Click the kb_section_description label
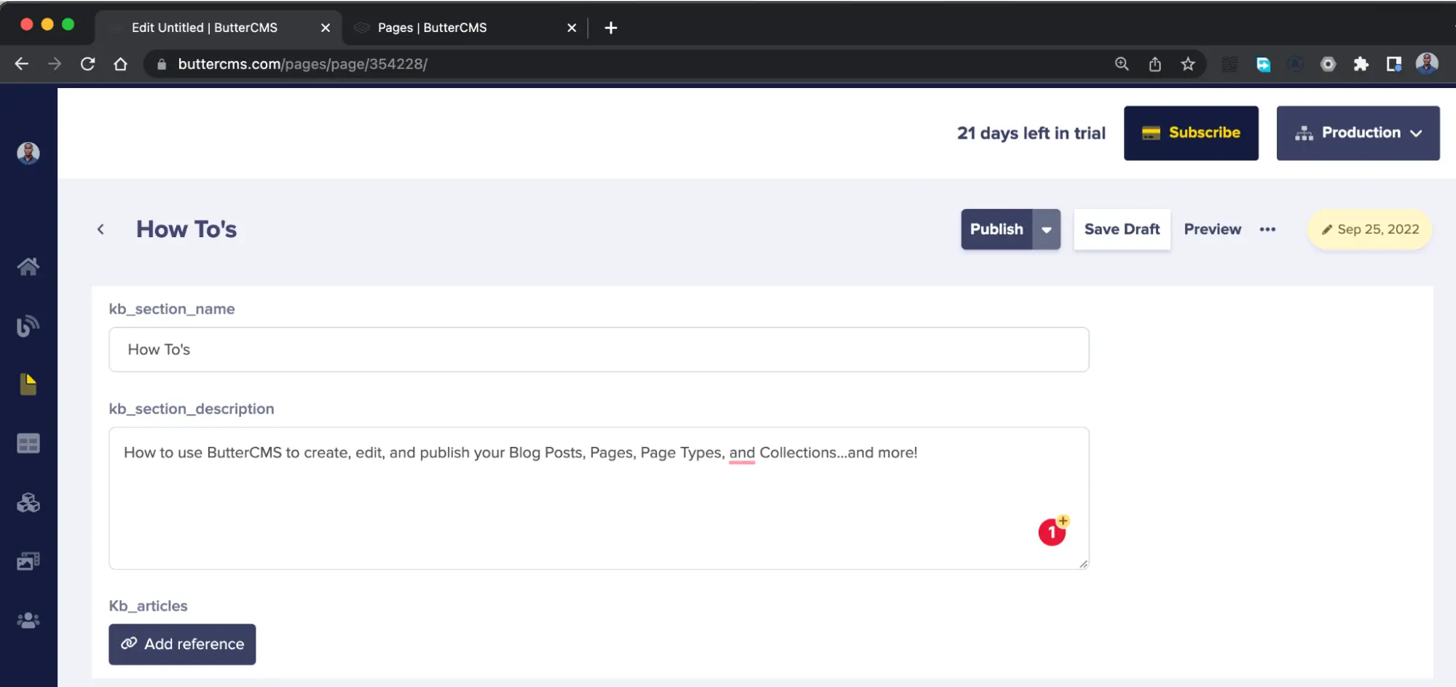Screen dimensions: 1456x687 pos(192,409)
